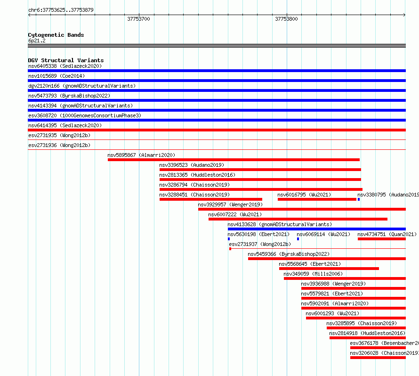Select nsv6001293 (Wu2021) label
Screen dimensions: 419x376
tap(332, 313)
